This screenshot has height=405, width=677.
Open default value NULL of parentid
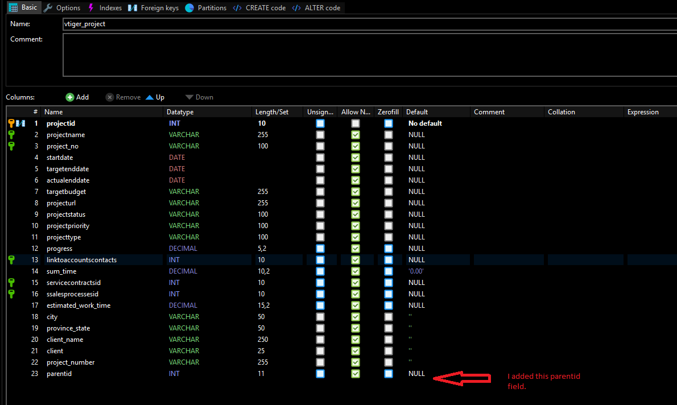coord(416,374)
